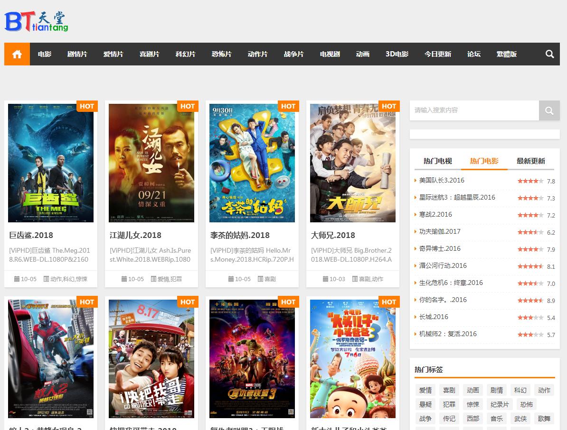Open 功夫瑜伽.2017 in hot list
Image resolution: width=567 pixels, height=430 pixels.
tap(440, 231)
